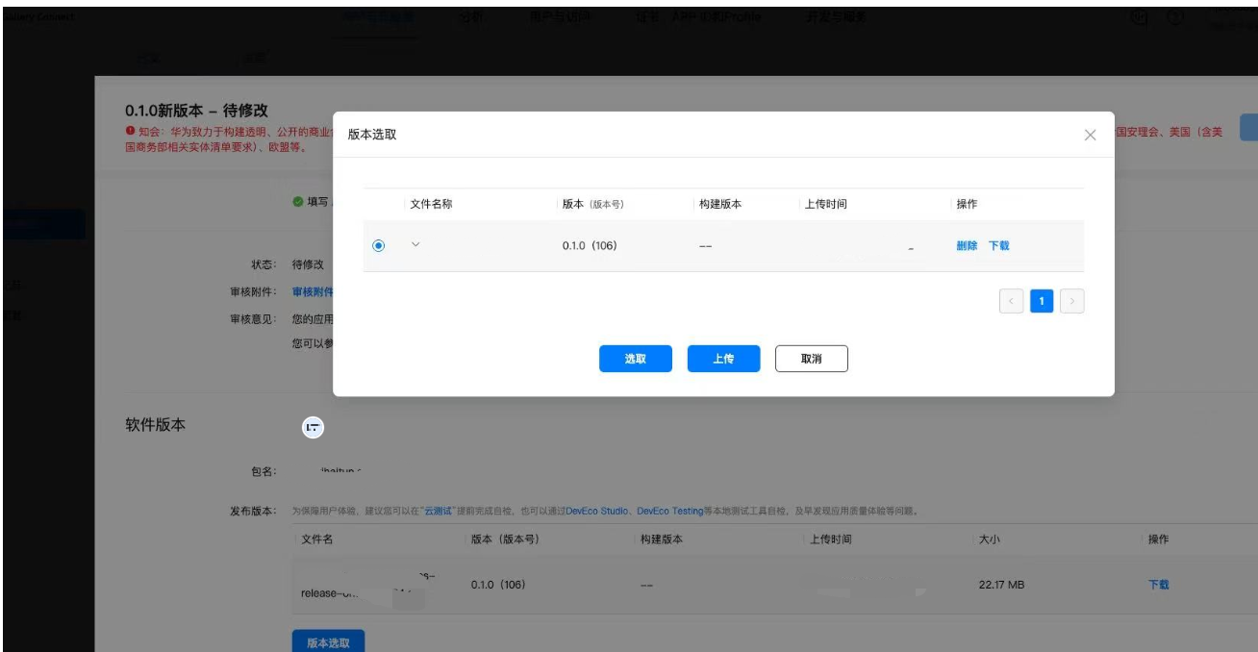
Task: Click the 版本选取 button below the table
Action: coord(328,641)
